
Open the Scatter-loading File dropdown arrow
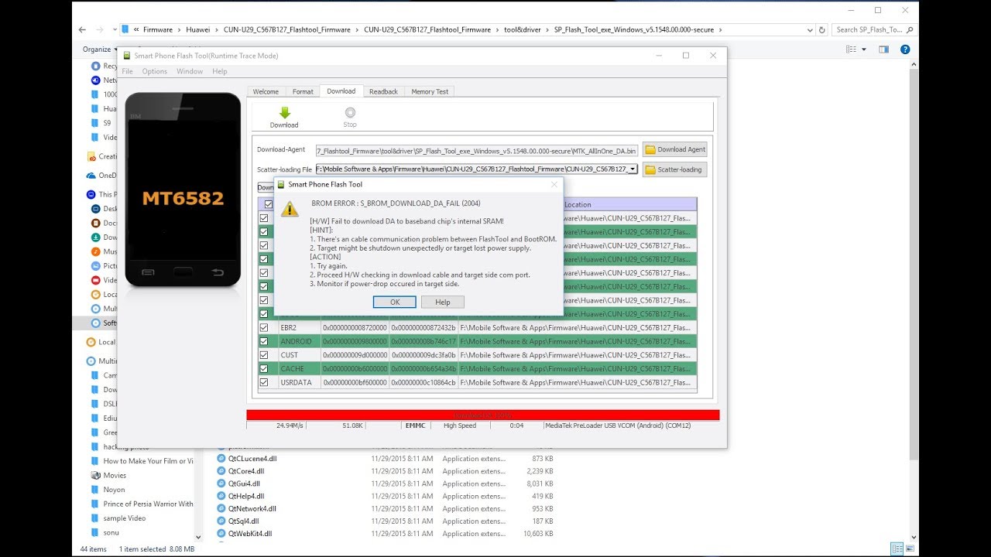[633, 169]
